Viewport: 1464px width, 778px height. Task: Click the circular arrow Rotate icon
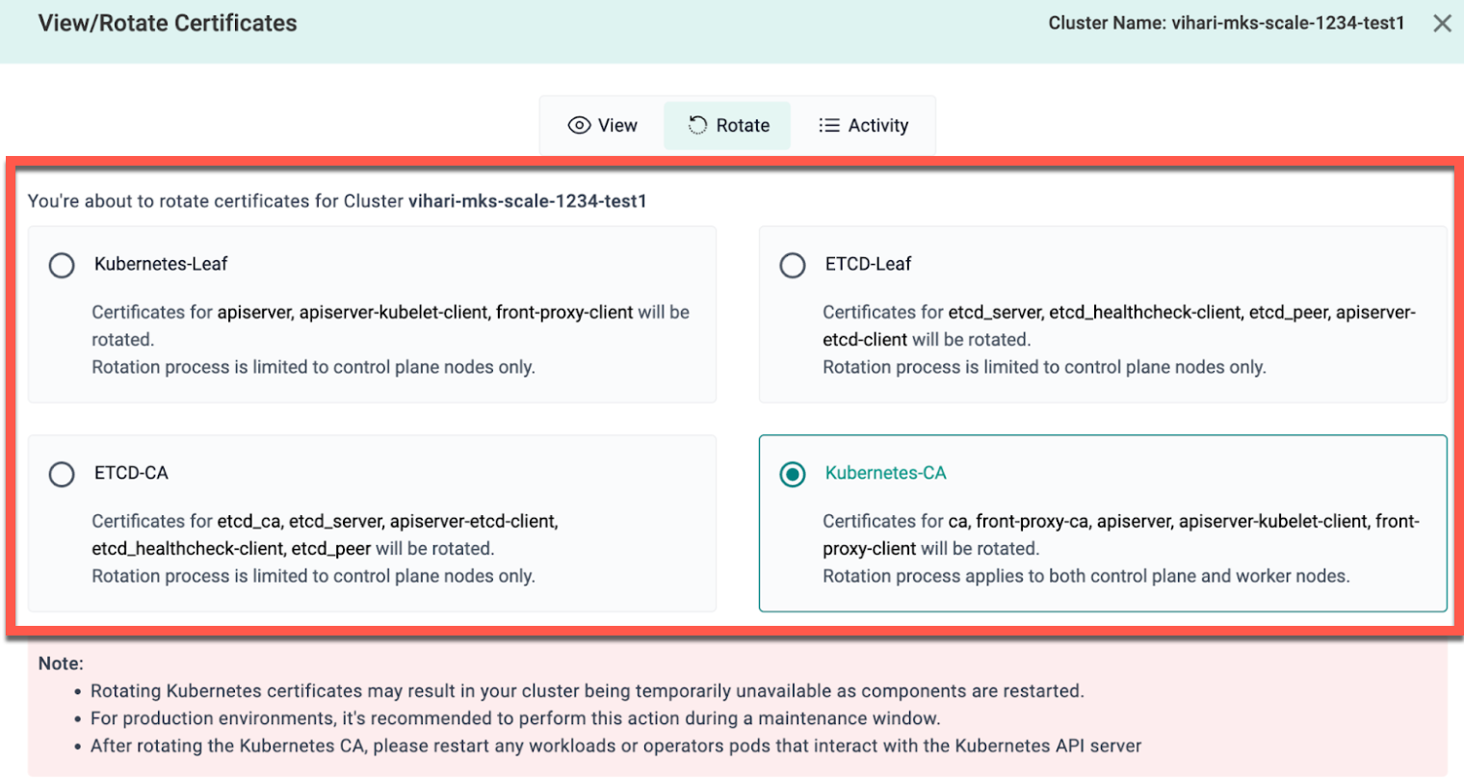[697, 125]
